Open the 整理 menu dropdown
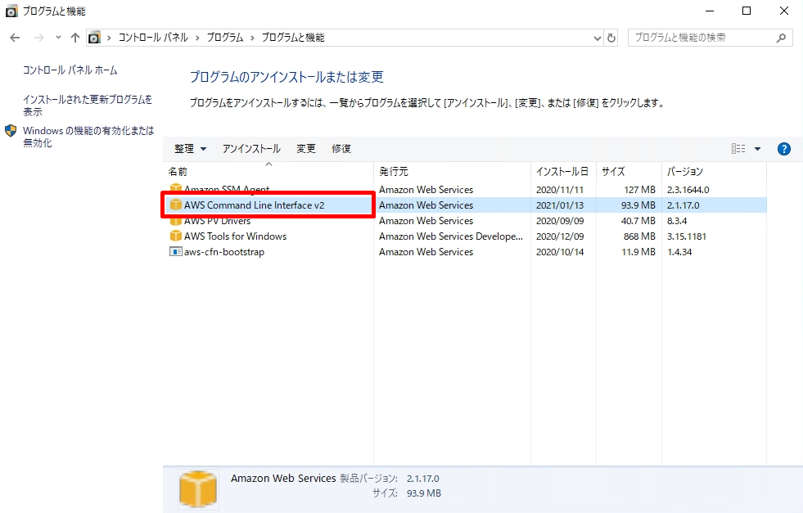Image resolution: width=803 pixels, height=513 pixels. pyautogui.click(x=190, y=148)
